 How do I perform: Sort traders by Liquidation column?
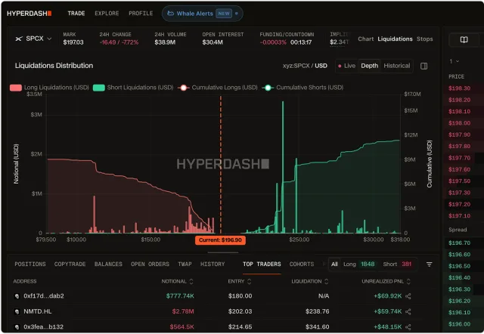click(310, 281)
